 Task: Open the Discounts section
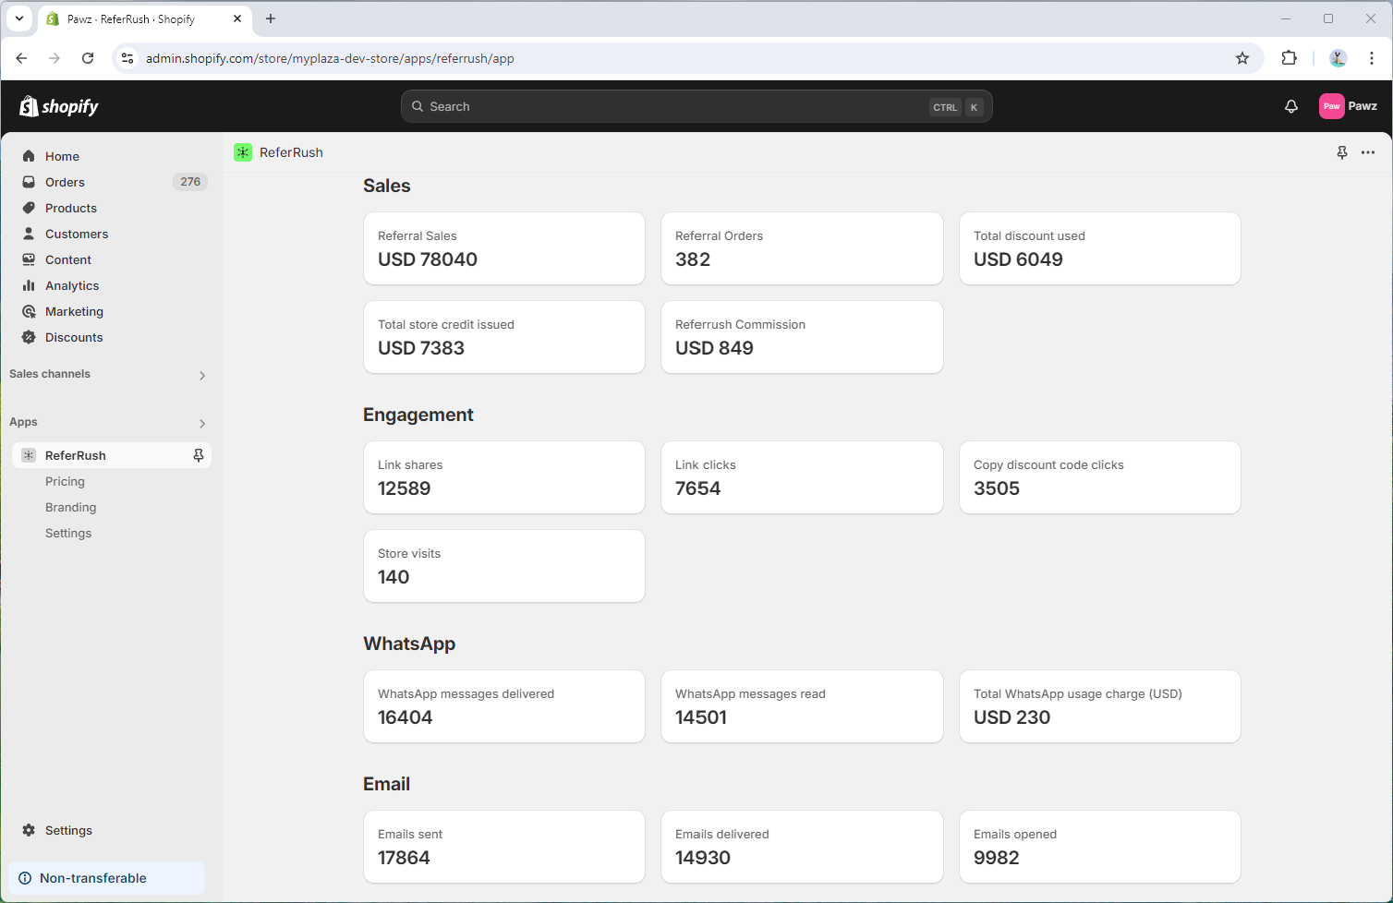tap(74, 337)
